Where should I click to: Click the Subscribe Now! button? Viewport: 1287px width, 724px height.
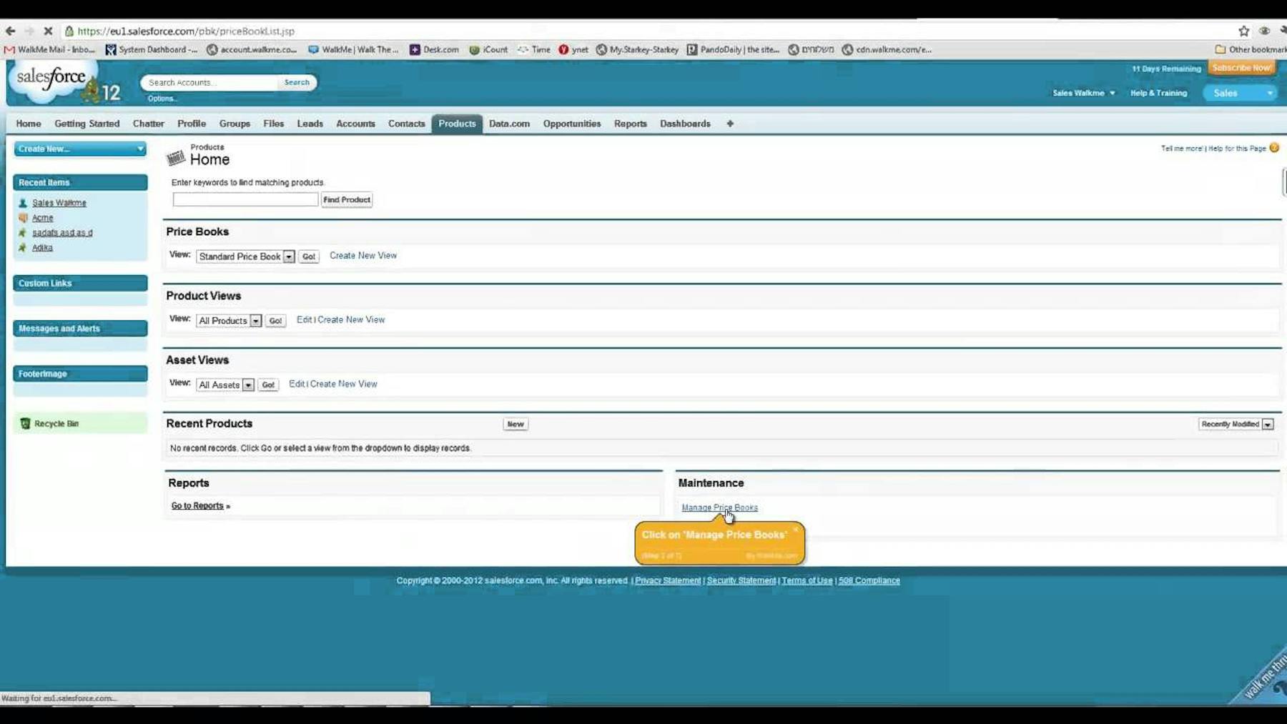point(1243,68)
